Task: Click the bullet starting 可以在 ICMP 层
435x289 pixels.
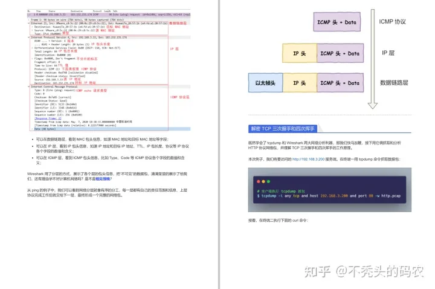Action: click(111, 160)
